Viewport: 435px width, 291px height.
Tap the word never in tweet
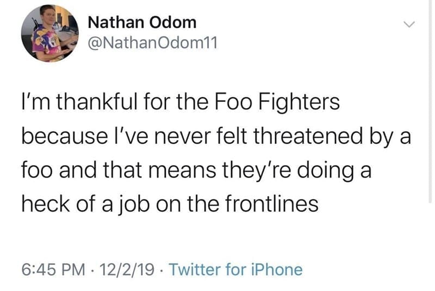pyautogui.click(x=158, y=136)
